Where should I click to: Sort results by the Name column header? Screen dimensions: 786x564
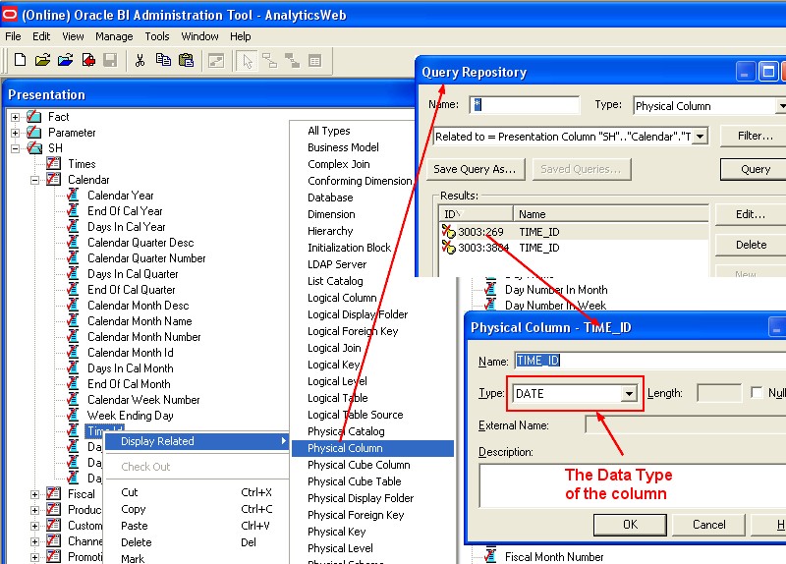(610, 214)
